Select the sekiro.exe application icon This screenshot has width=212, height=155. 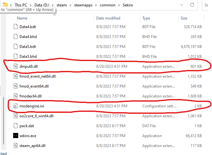click(x=16, y=136)
